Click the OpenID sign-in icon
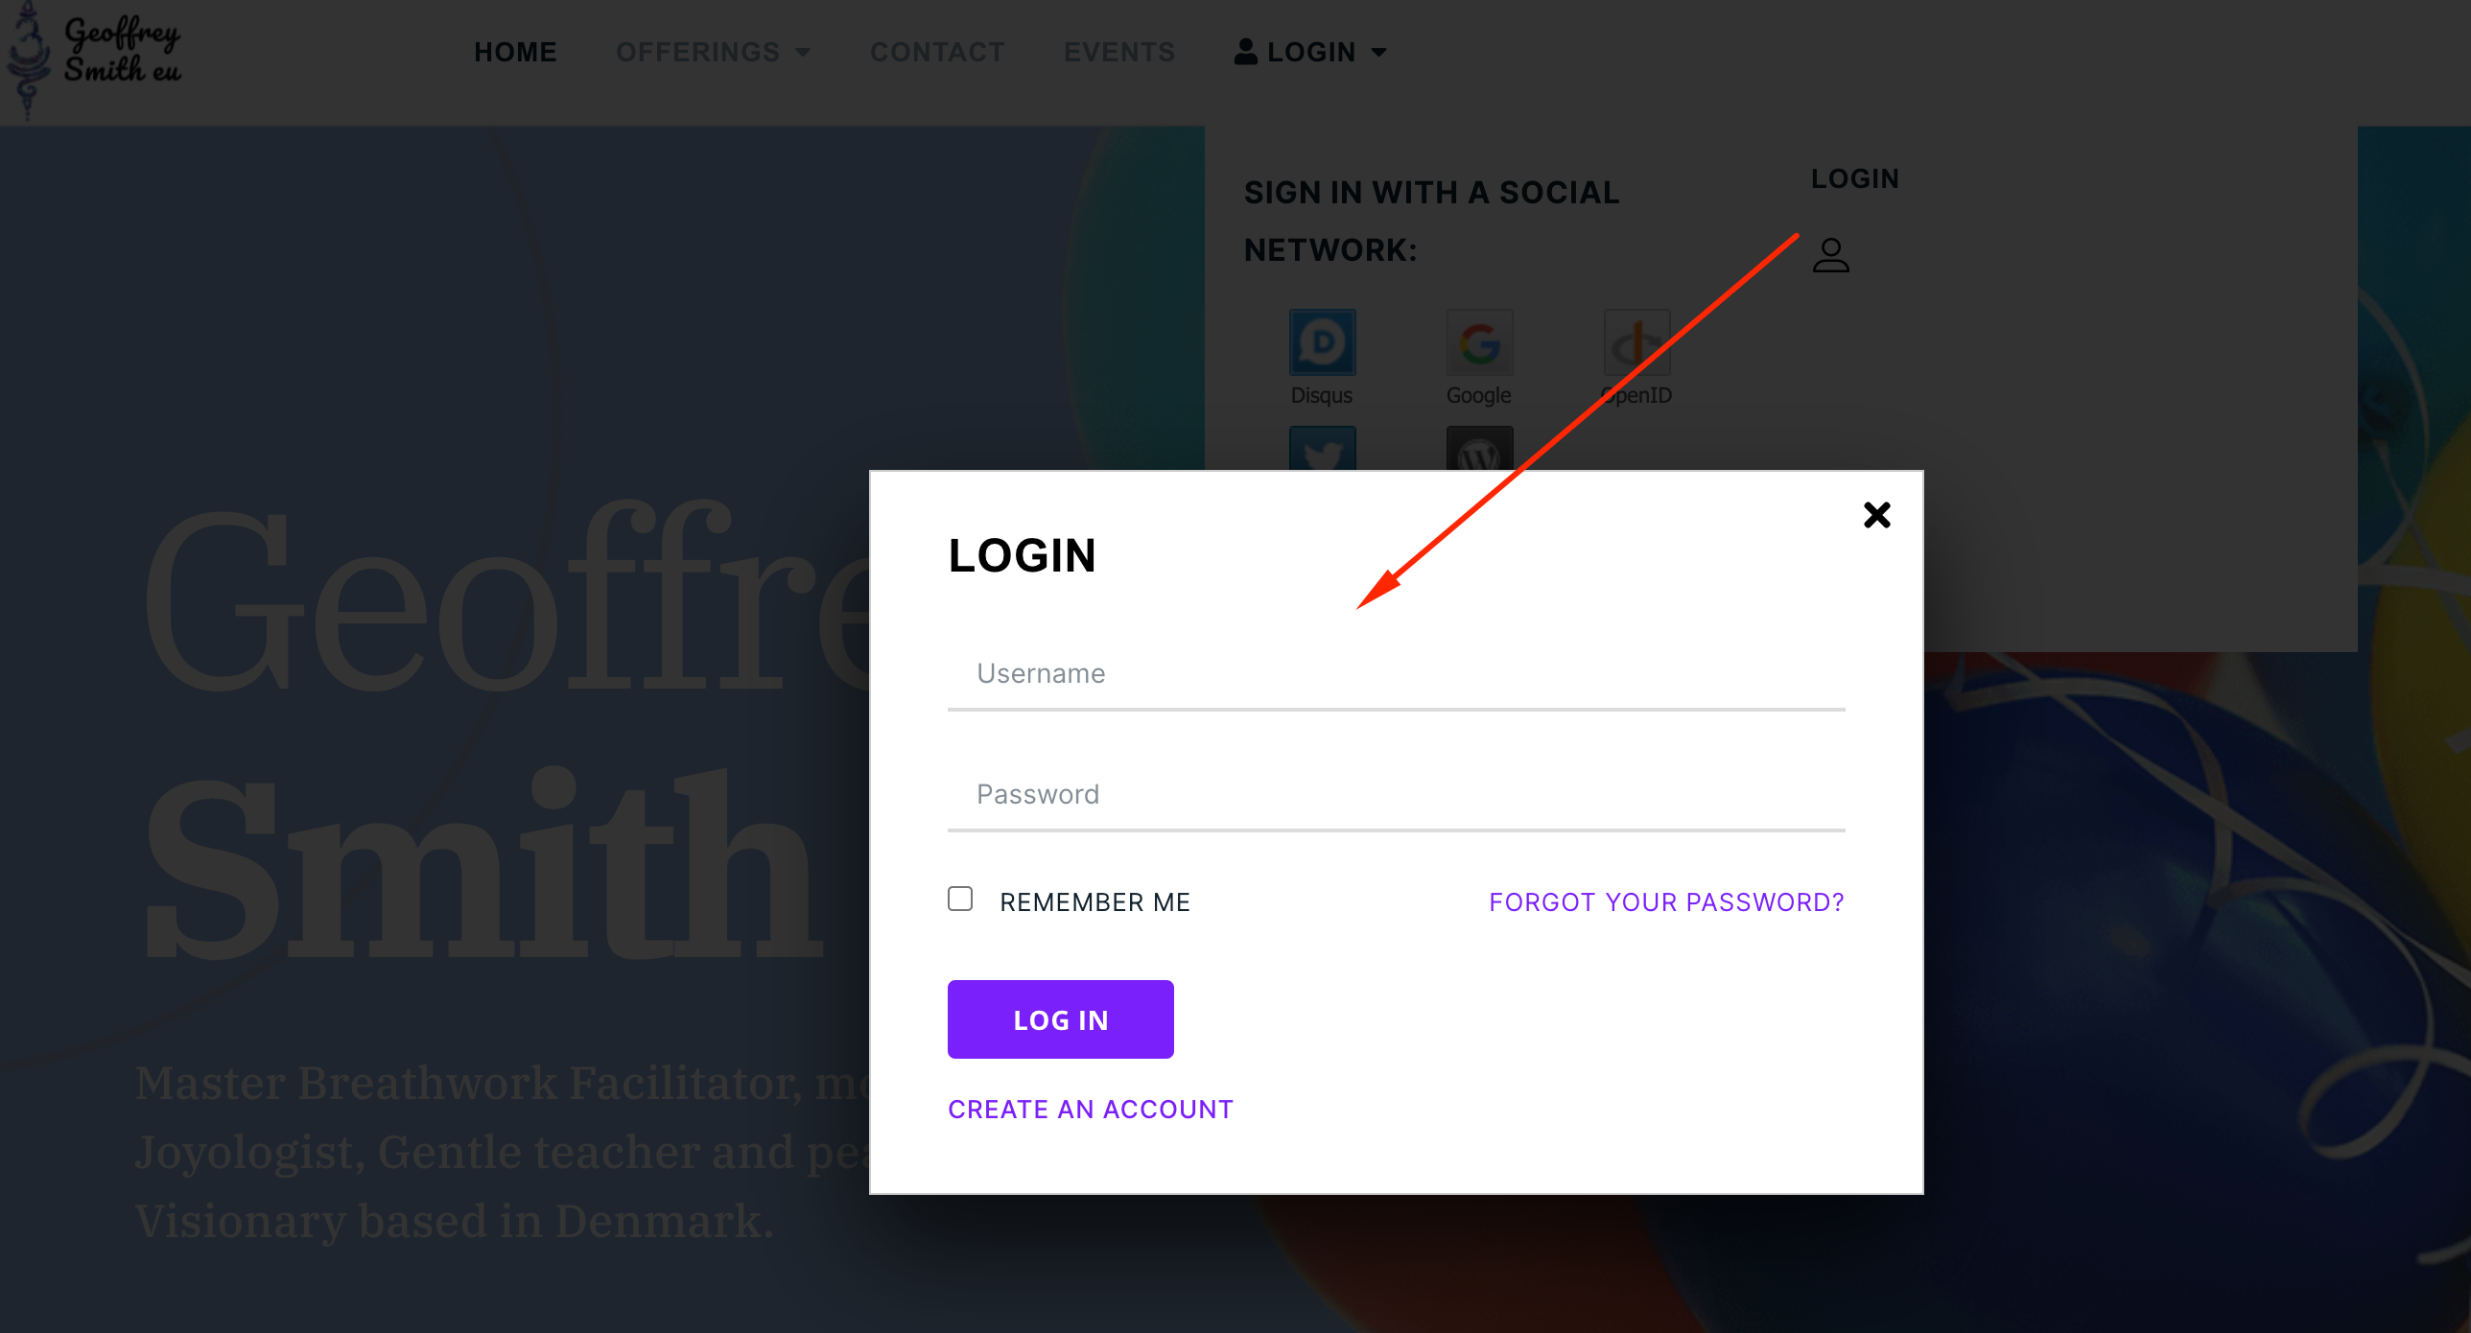The width and height of the screenshot is (2471, 1333). (1636, 342)
